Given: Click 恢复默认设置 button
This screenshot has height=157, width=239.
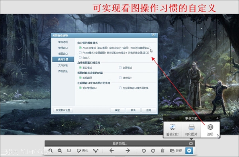Looking at the screenshot, I should (63, 110).
